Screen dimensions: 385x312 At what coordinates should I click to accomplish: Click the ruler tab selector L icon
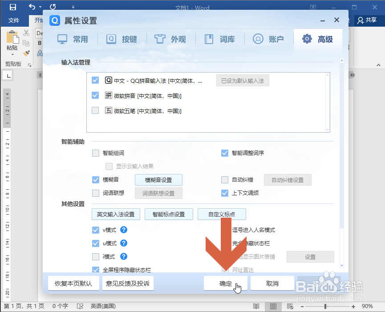click(x=8, y=76)
